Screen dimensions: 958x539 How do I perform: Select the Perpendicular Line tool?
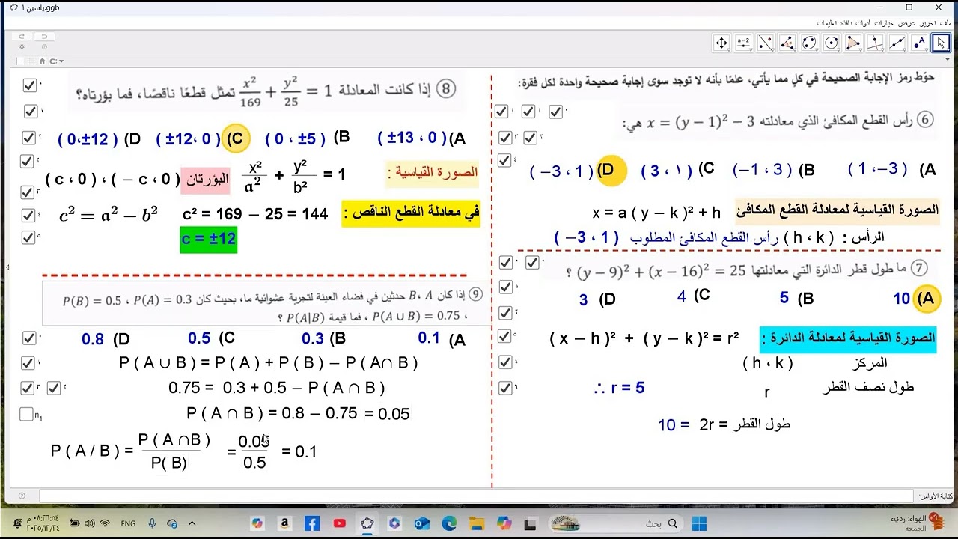coord(875,43)
